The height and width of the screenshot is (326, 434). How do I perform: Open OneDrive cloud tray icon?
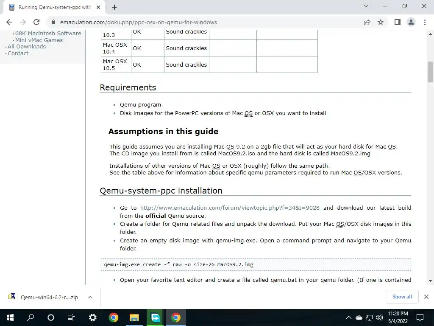coord(359,318)
